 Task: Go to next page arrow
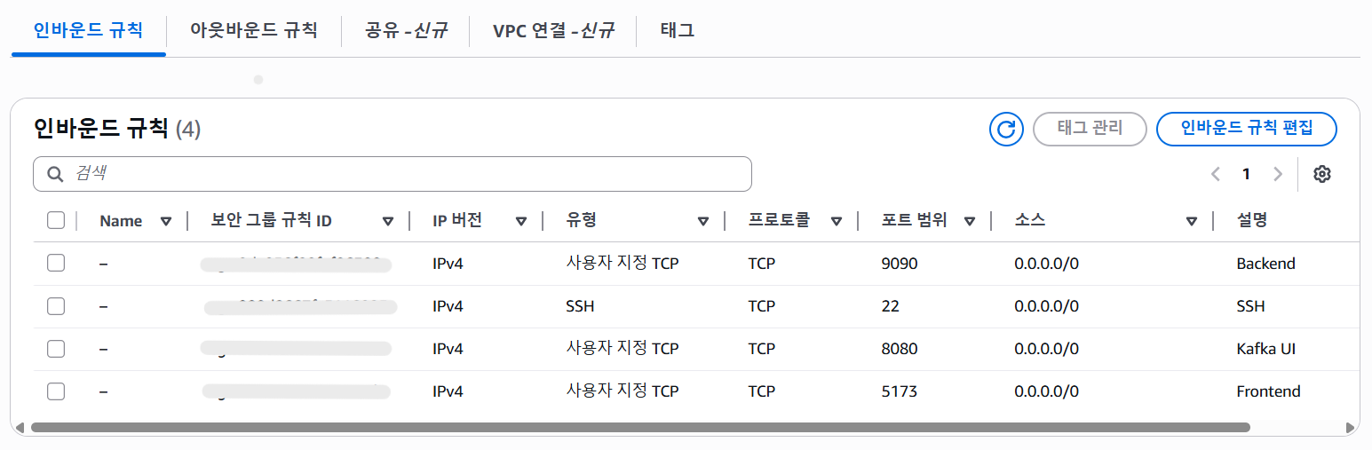1278,174
